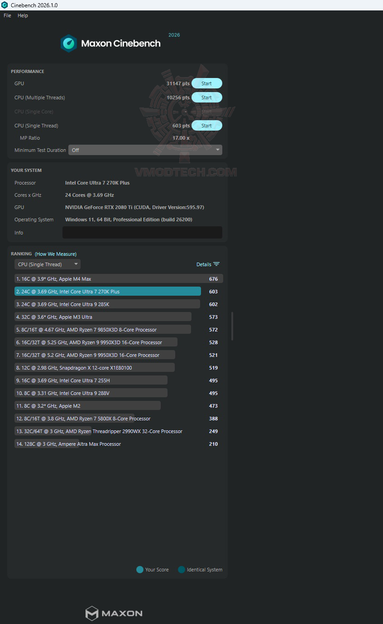Image resolution: width=383 pixels, height=624 pixels.
Task: Select the Ampere Altra Max Processor row
Action: [119, 444]
